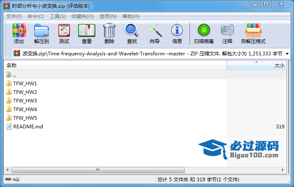Open the 文件(F) menu
294x187 pixels.
(x=14, y=16)
